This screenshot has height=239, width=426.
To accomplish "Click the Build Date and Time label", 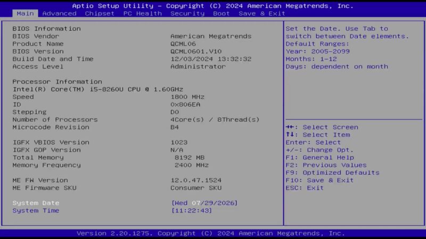I will pos(53,59).
